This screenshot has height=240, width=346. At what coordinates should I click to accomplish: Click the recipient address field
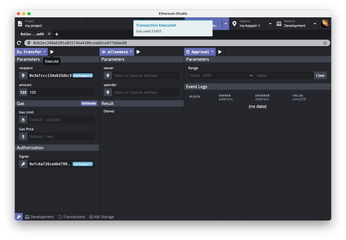61,76
